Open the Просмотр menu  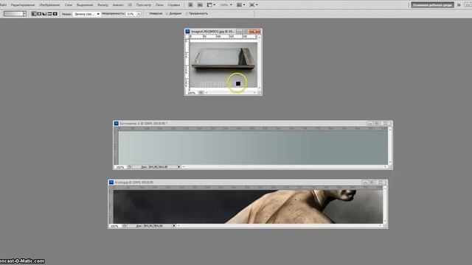pos(144,5)
